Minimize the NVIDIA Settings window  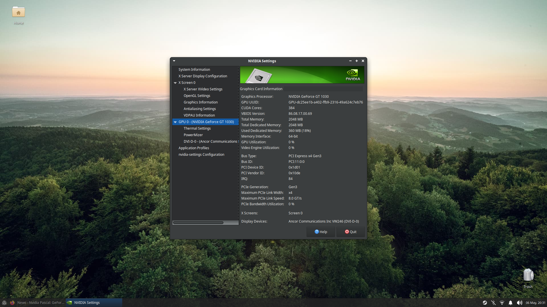[x=350, y=61]
